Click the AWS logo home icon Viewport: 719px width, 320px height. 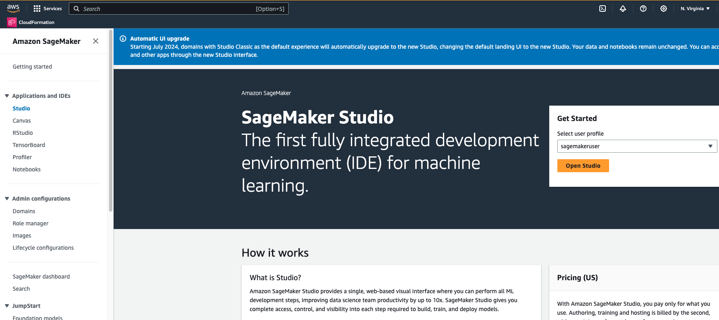pyautogui.click(x=13, y=8)
